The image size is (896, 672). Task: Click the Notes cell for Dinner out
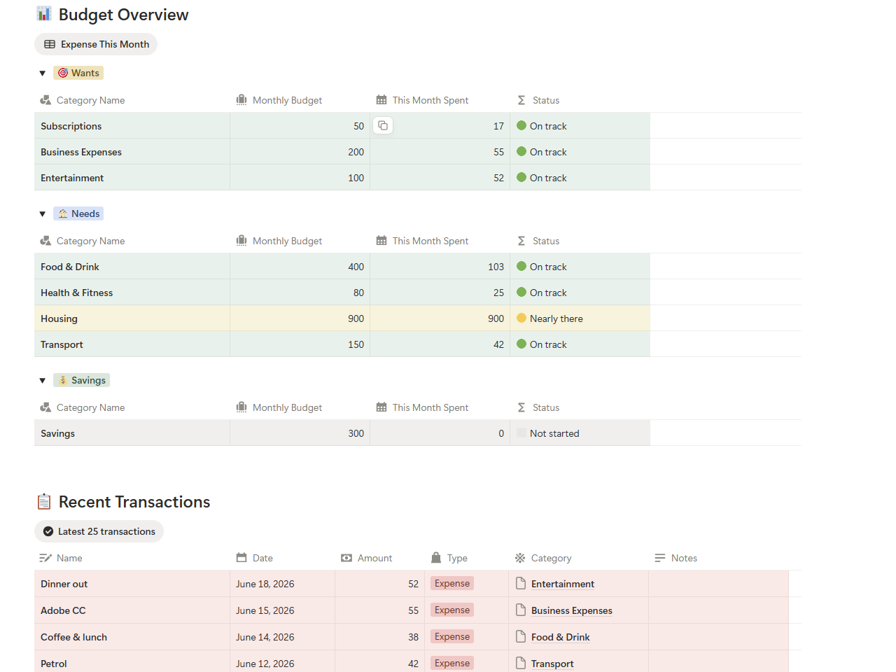pyautogui.click(x=719, y=584)
